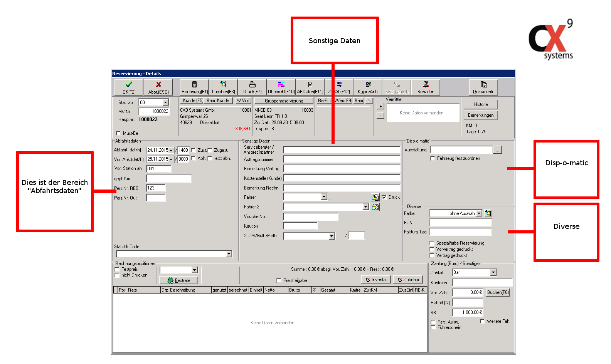
Task: Open the Statistik Code dropdown
Action: [x=229, y=254]
